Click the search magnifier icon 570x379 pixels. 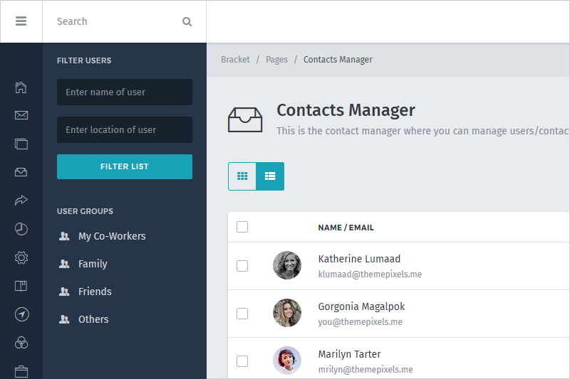187,21
